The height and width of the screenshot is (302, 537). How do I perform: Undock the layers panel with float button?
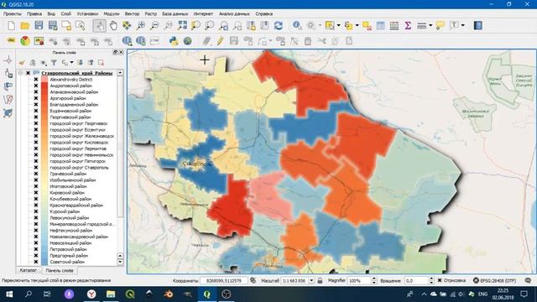click(x=115, y=52)
